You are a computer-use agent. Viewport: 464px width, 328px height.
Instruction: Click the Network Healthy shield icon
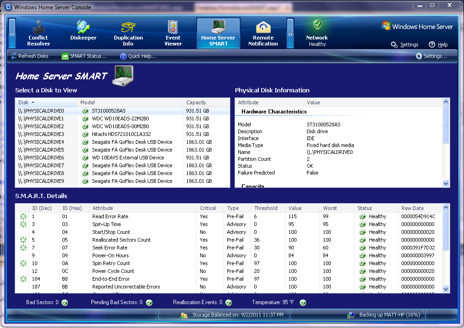pyautogui.click(x=317, y=25)
